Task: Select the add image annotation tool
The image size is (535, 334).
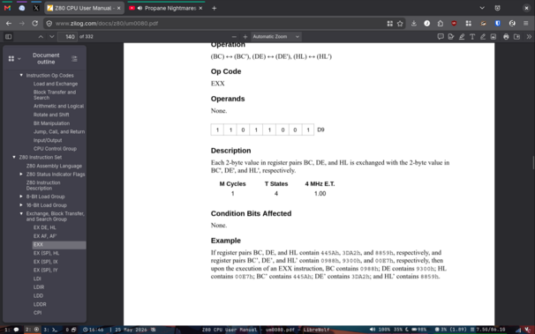Action: pyautogui.click(x=494, y=36)
